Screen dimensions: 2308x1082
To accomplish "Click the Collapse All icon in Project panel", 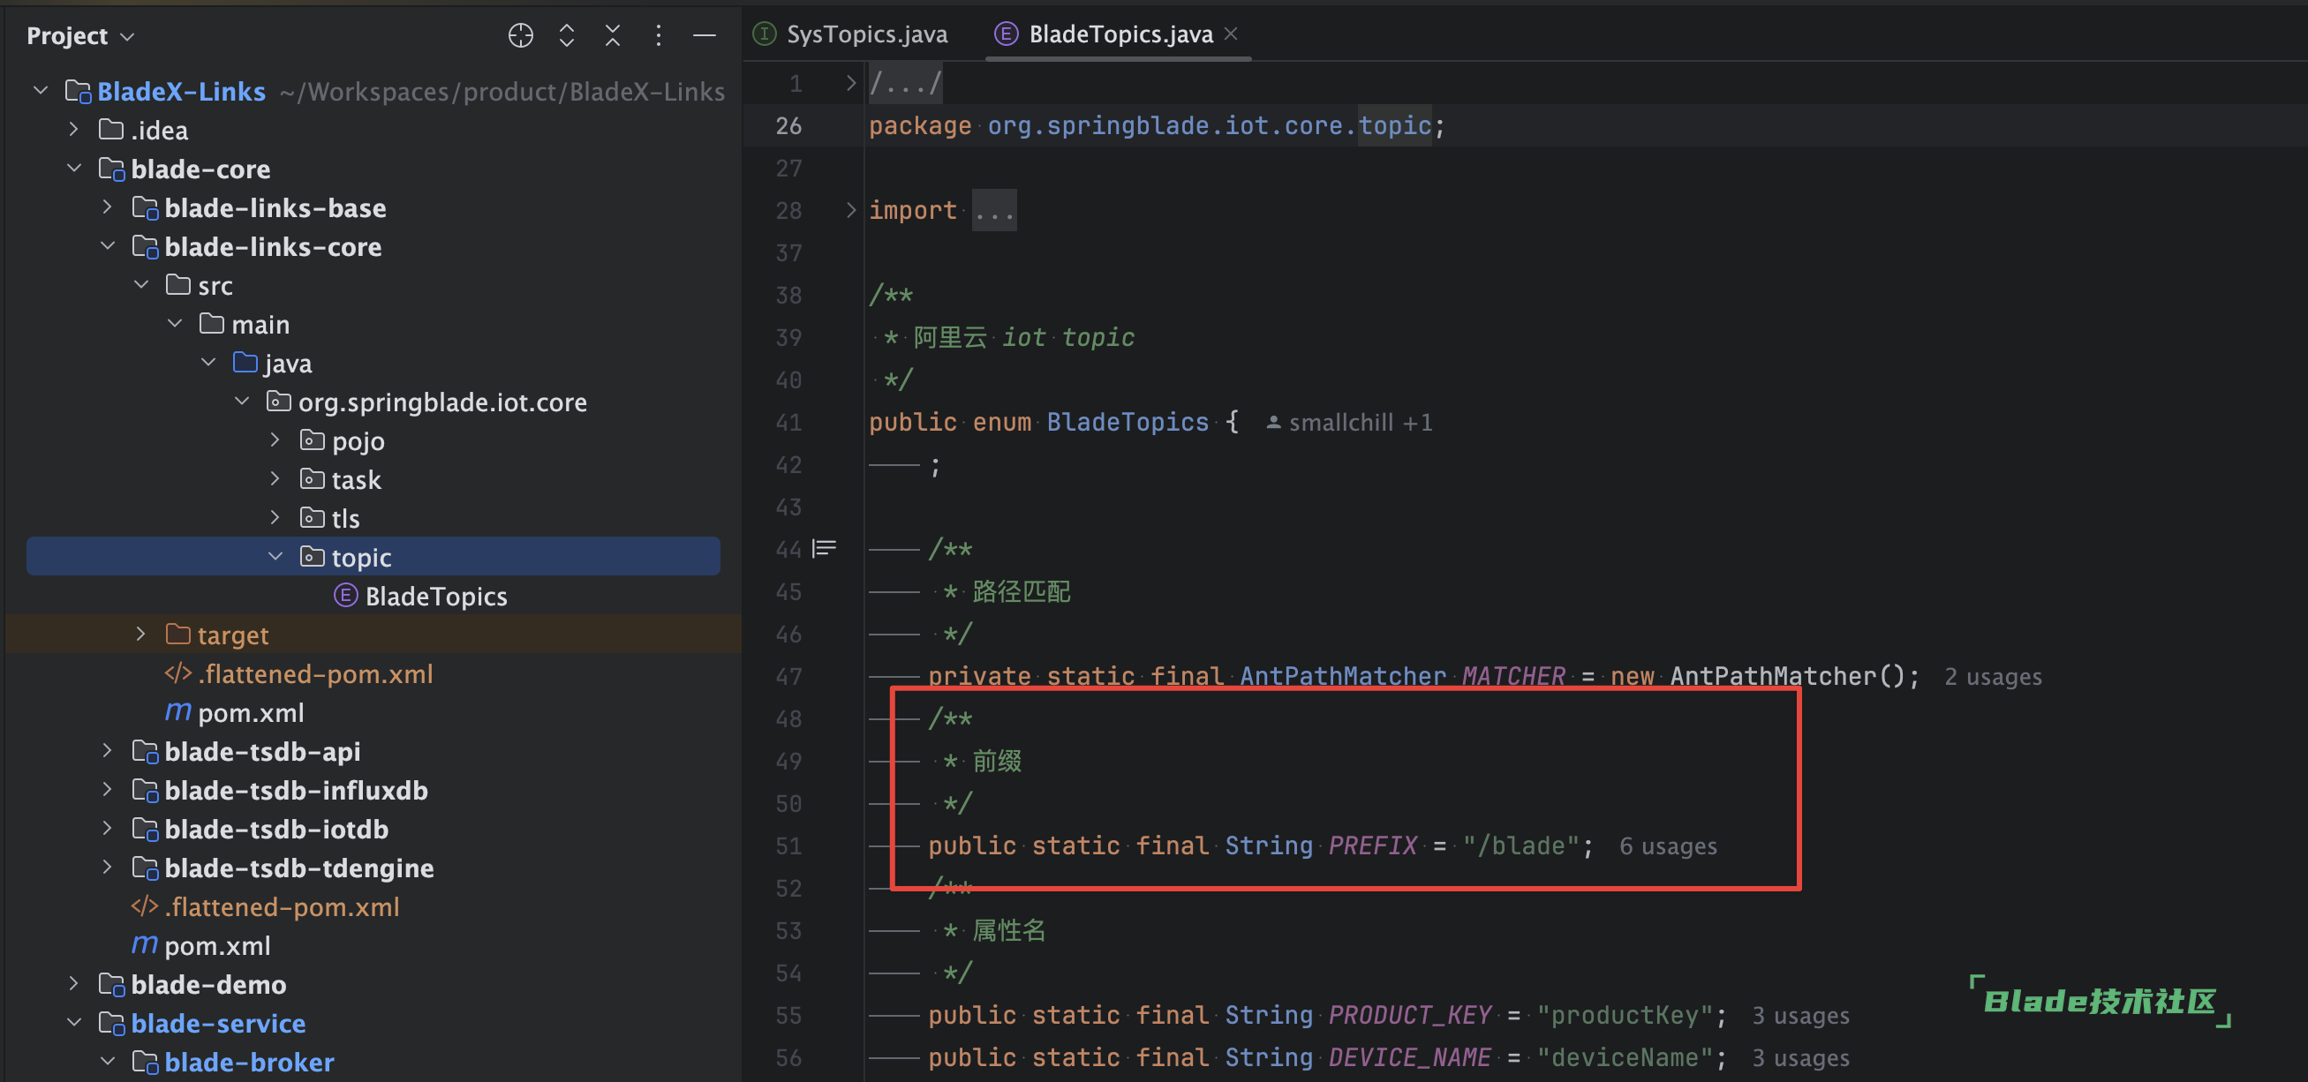I will (613, 36).
